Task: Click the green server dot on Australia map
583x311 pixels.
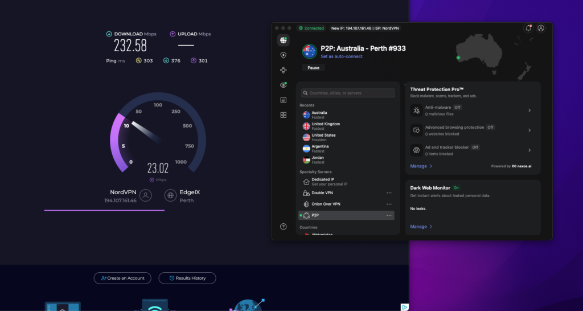Action: 458,58
